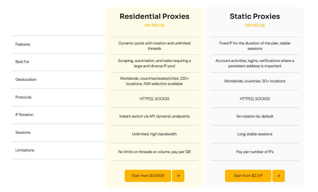
Task: Select the Residential Proxies heading
Action: point(154,16)
